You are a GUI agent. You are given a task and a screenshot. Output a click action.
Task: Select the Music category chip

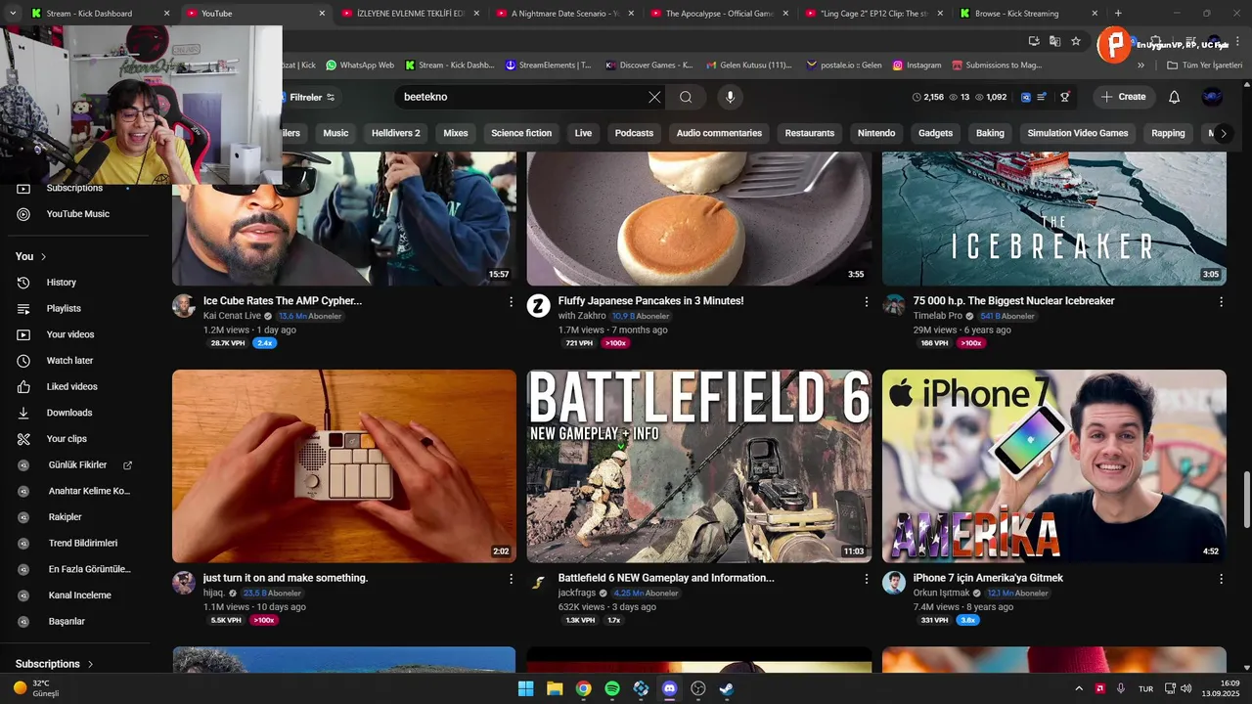335,133
